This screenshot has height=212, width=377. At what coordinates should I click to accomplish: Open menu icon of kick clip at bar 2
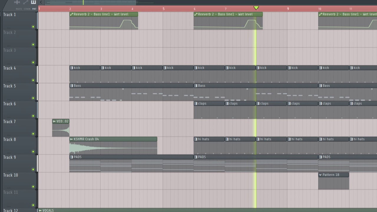click(72, 68)
